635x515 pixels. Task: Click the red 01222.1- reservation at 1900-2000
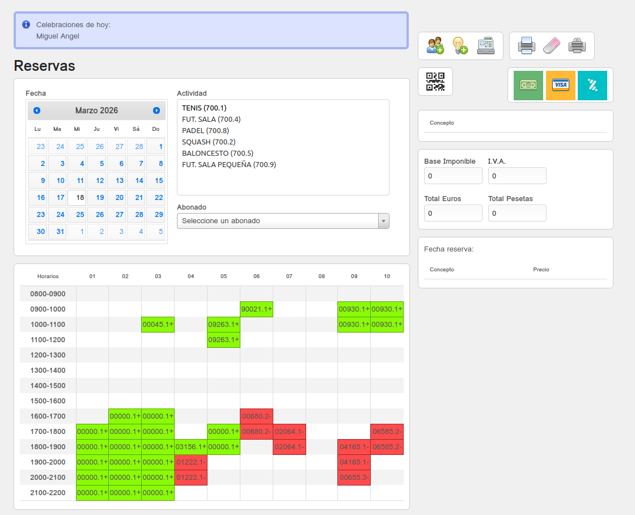pyautogui.click(x=190, y=462)
